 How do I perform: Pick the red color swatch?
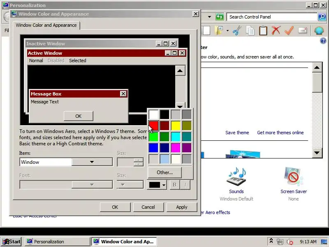[x=153, y=126]
